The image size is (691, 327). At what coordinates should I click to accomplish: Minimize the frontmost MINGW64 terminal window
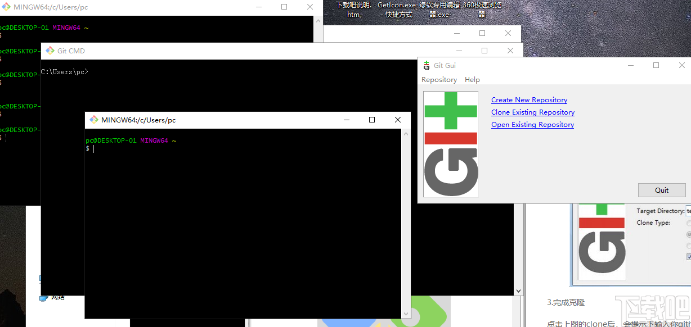pos(346,120)
